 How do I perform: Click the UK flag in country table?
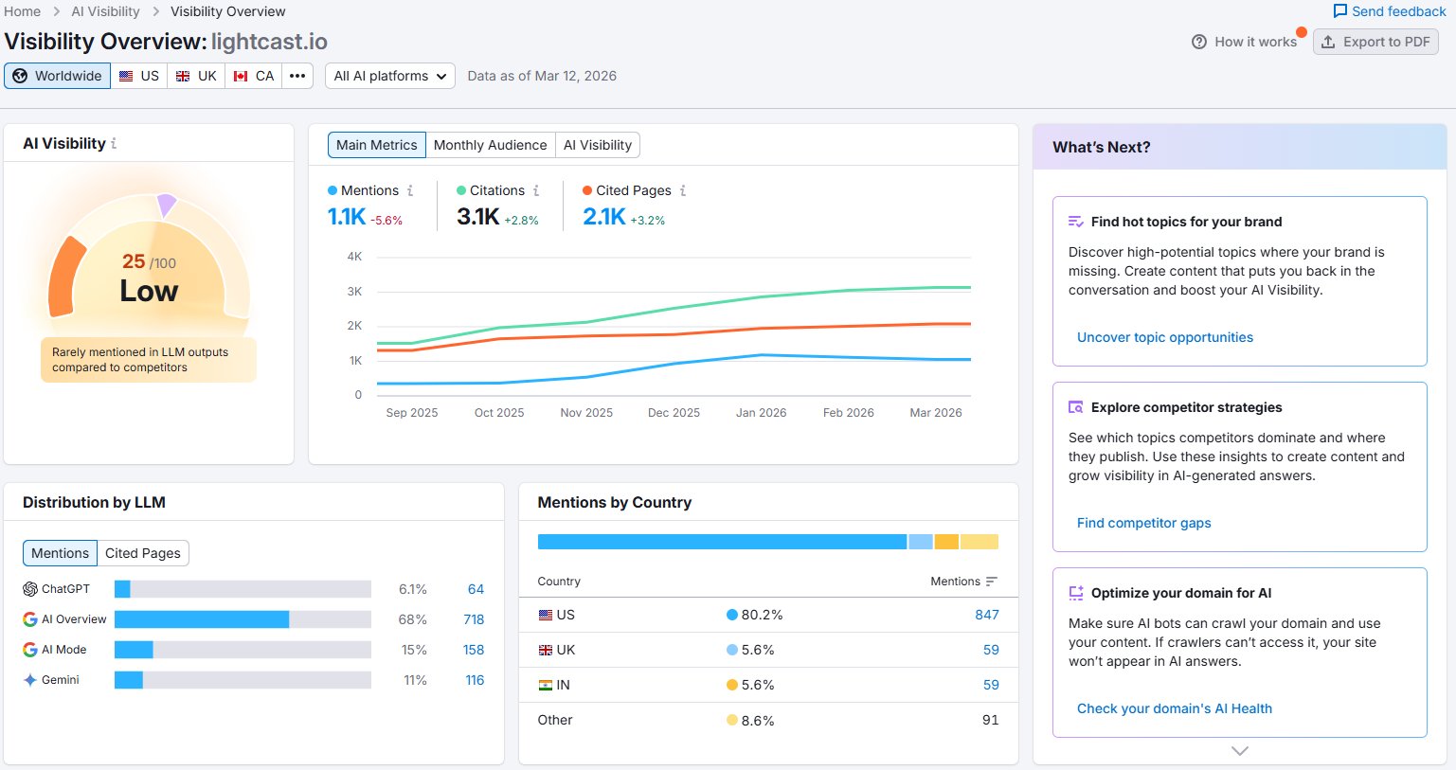[x=546, y=650]
